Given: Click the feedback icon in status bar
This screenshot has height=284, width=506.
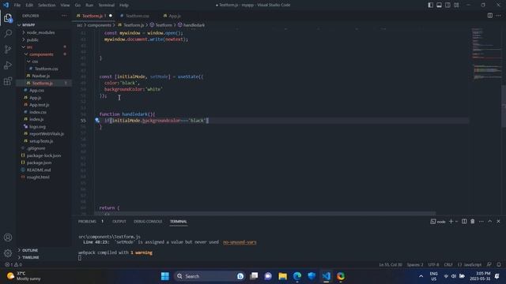Looking at the screenshot, I should 489,265.
